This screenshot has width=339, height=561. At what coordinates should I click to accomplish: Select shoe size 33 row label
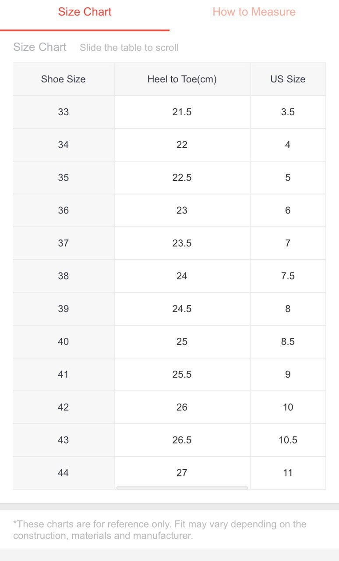coord(64,112)
